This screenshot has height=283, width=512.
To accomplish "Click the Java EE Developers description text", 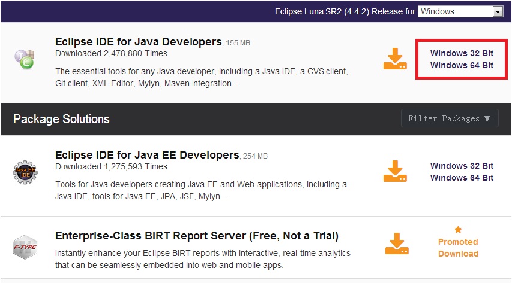I will (201, 190).
